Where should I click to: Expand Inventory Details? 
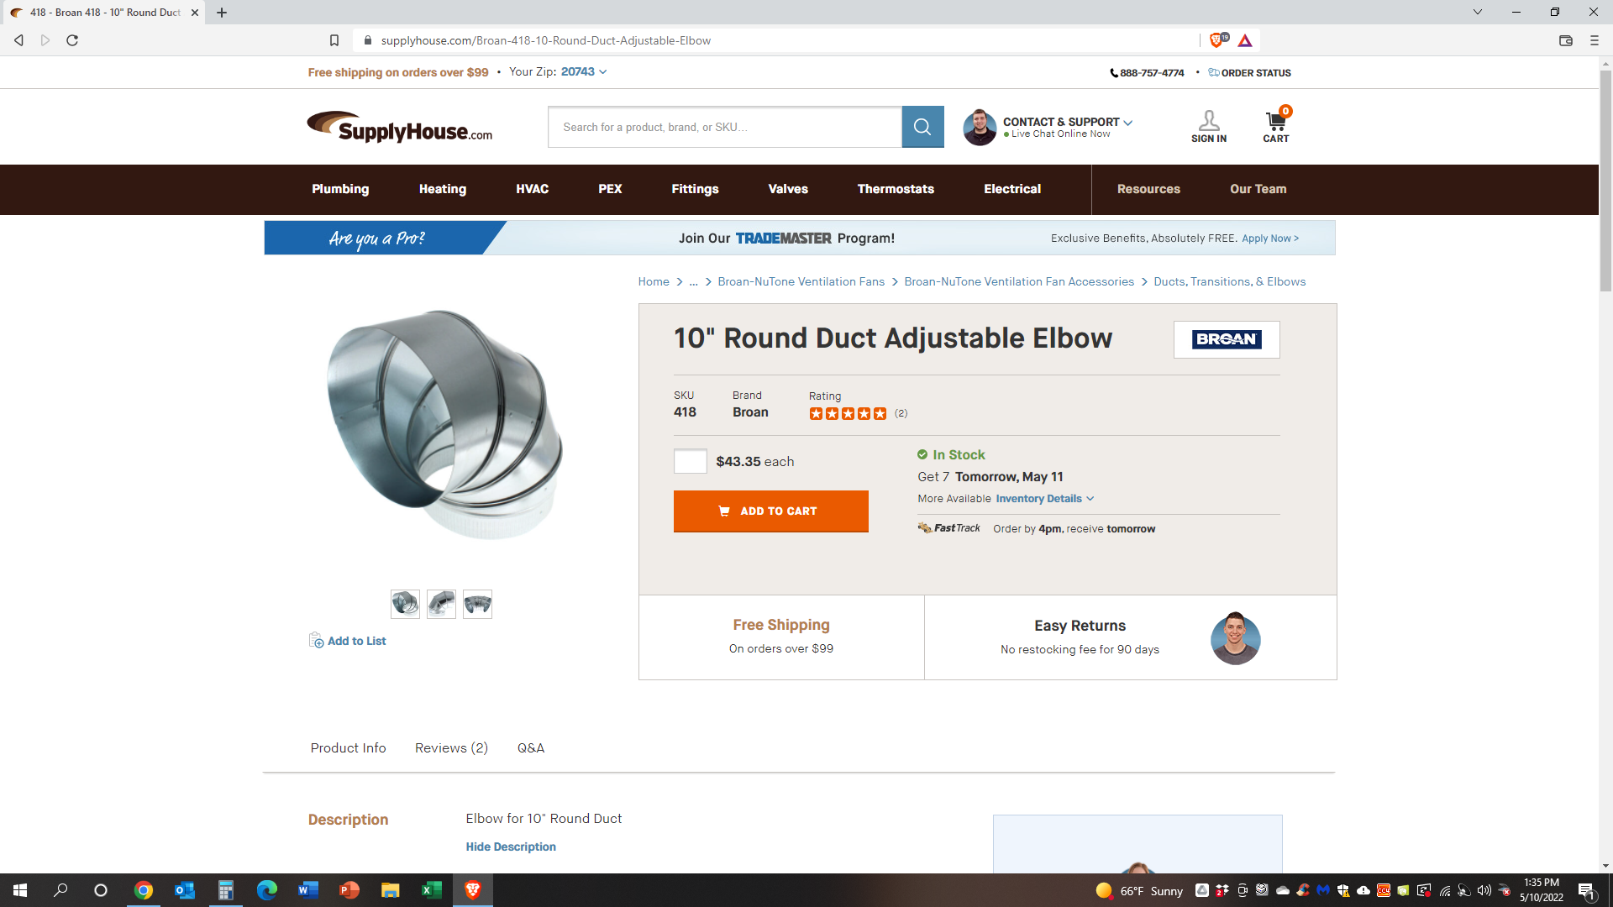point(1045,499)
